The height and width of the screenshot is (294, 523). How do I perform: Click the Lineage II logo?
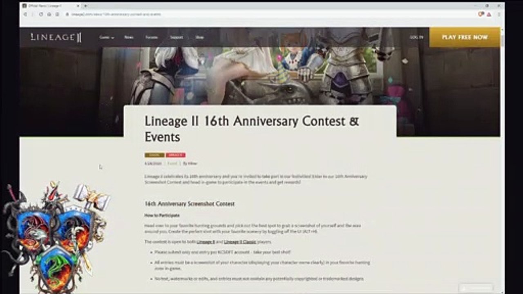coord(56,37)
